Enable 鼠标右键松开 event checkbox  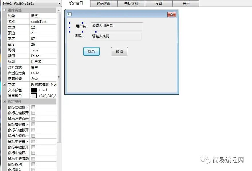34,130
